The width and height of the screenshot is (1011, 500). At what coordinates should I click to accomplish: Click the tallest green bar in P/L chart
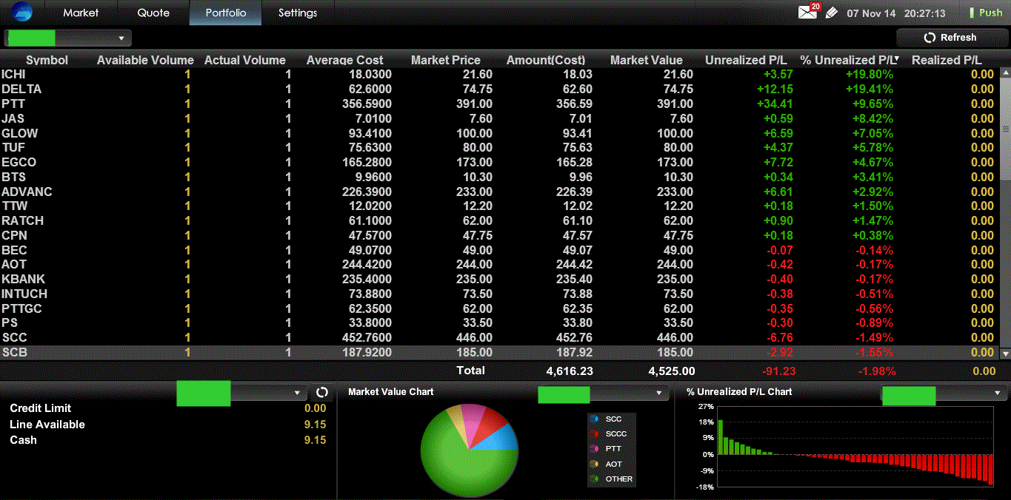click(x=720, y=437)
